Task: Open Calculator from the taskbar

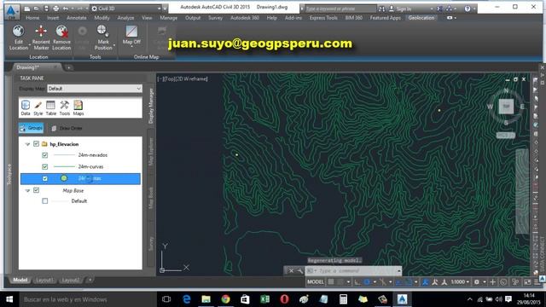Action: pyautogui.click(x=343, y=299)
